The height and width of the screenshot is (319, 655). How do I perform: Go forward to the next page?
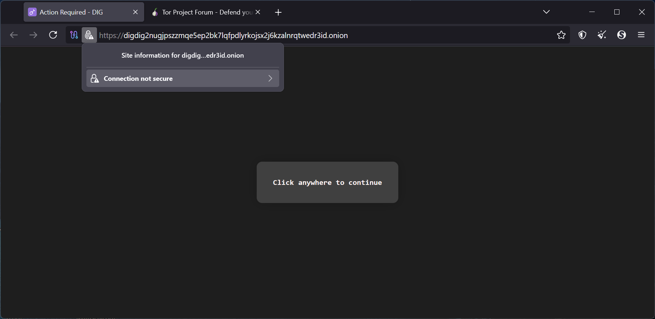pos(33,35)
